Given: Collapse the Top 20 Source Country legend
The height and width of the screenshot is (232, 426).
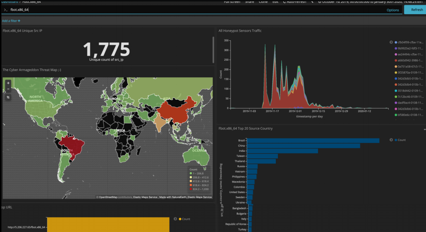Looking at the screenshot, I should tap(391, 140).
